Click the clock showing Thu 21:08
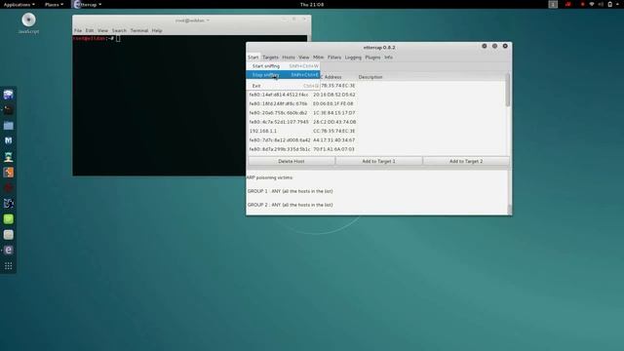Image resolution: width=624 pixels, height=351 pixels. (x=312, y=4)
